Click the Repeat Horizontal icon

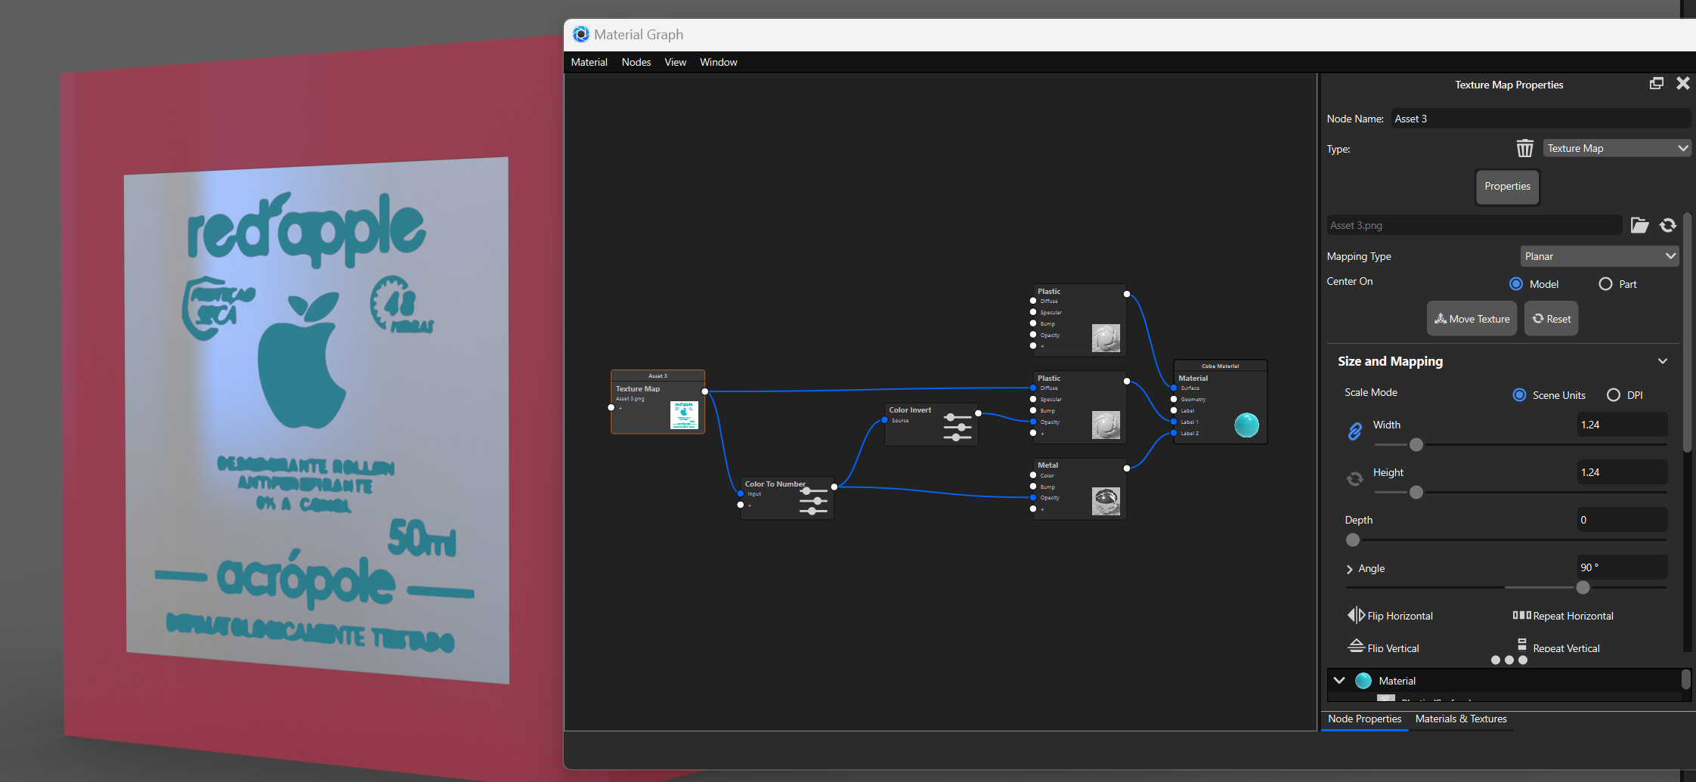pos(1521,615)
